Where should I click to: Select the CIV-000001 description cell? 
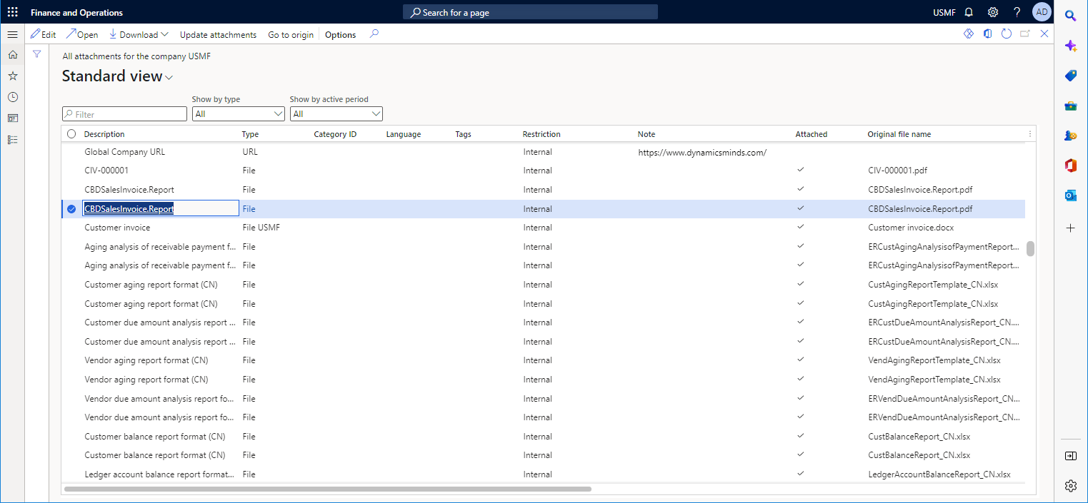(x=106, y=171)
